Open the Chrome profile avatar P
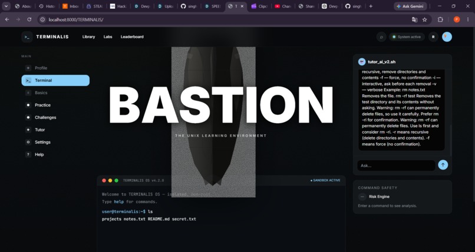Image resolution: width=475 pixels, height=252 pixels. 457,19
